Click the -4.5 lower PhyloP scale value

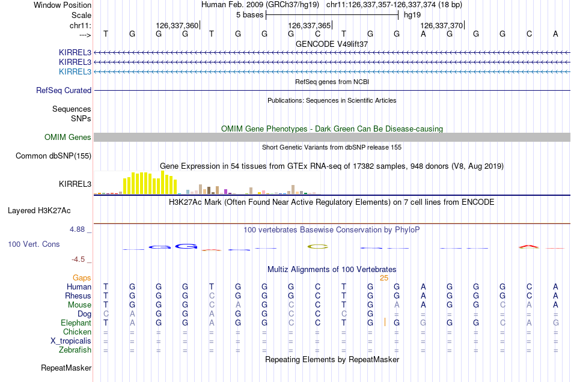pos(78,259)
